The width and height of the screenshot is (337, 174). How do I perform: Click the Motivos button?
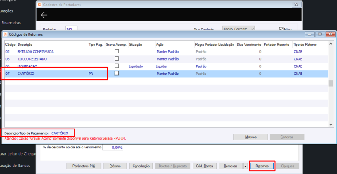click(251, 137)
